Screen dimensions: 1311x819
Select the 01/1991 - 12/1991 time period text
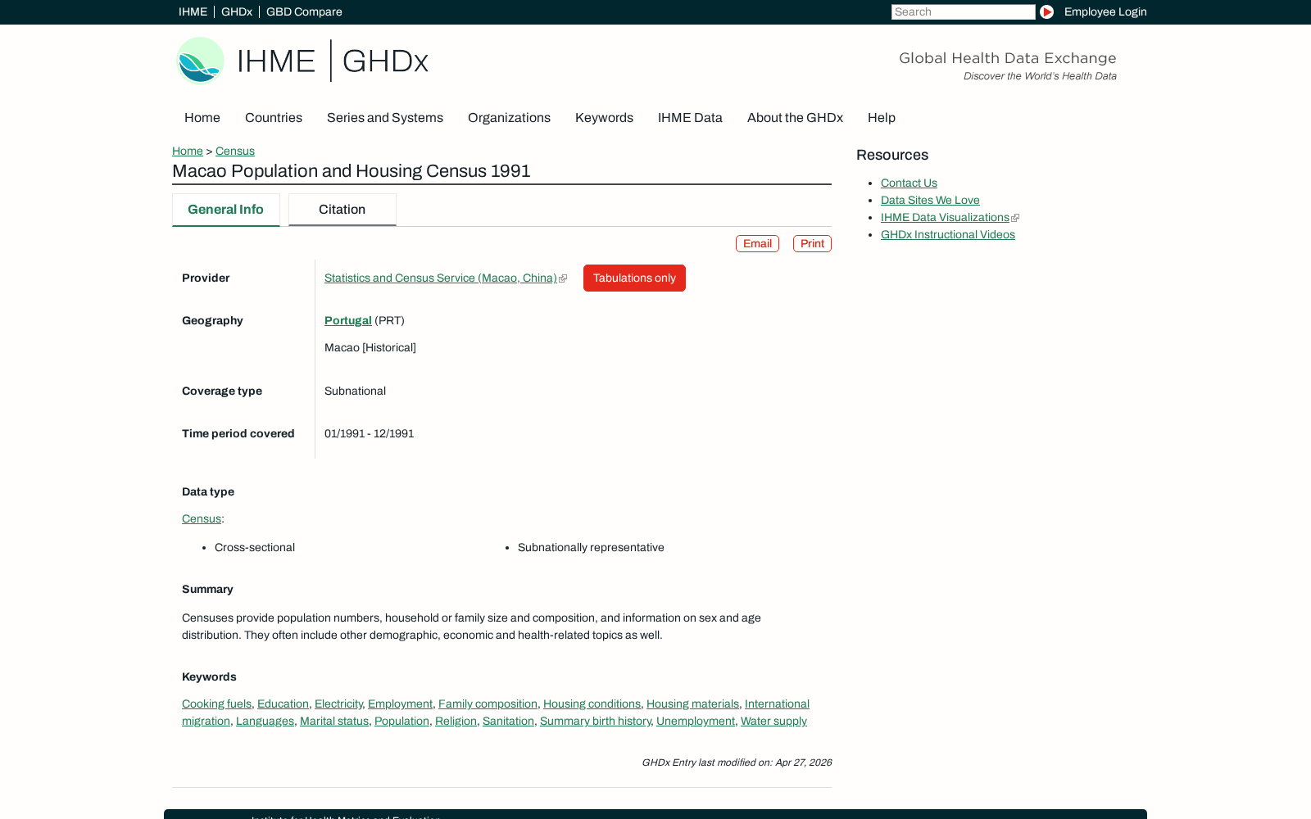[x=370, y=434]
